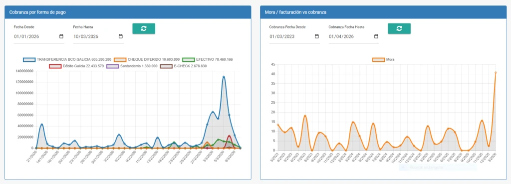Click the 40000000 y-axis label

25,126
